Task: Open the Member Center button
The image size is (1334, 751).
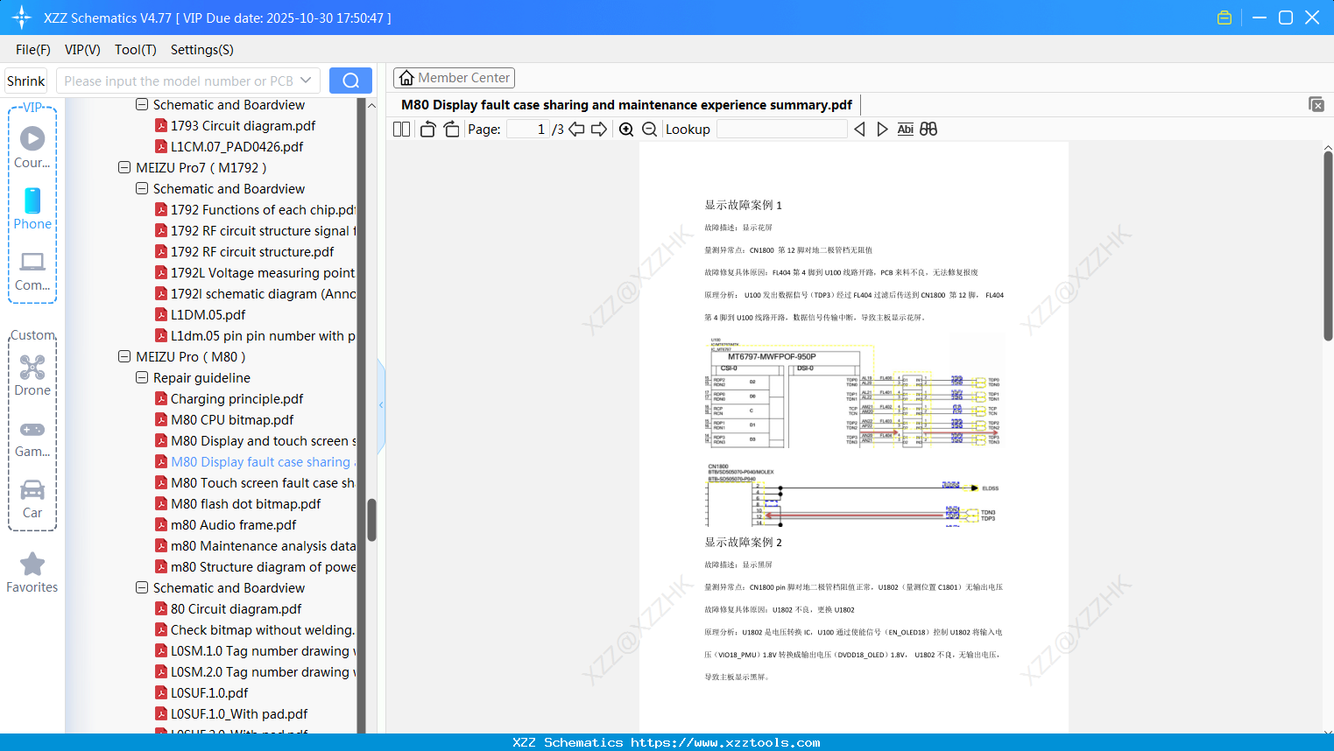Action: [454, 78]
